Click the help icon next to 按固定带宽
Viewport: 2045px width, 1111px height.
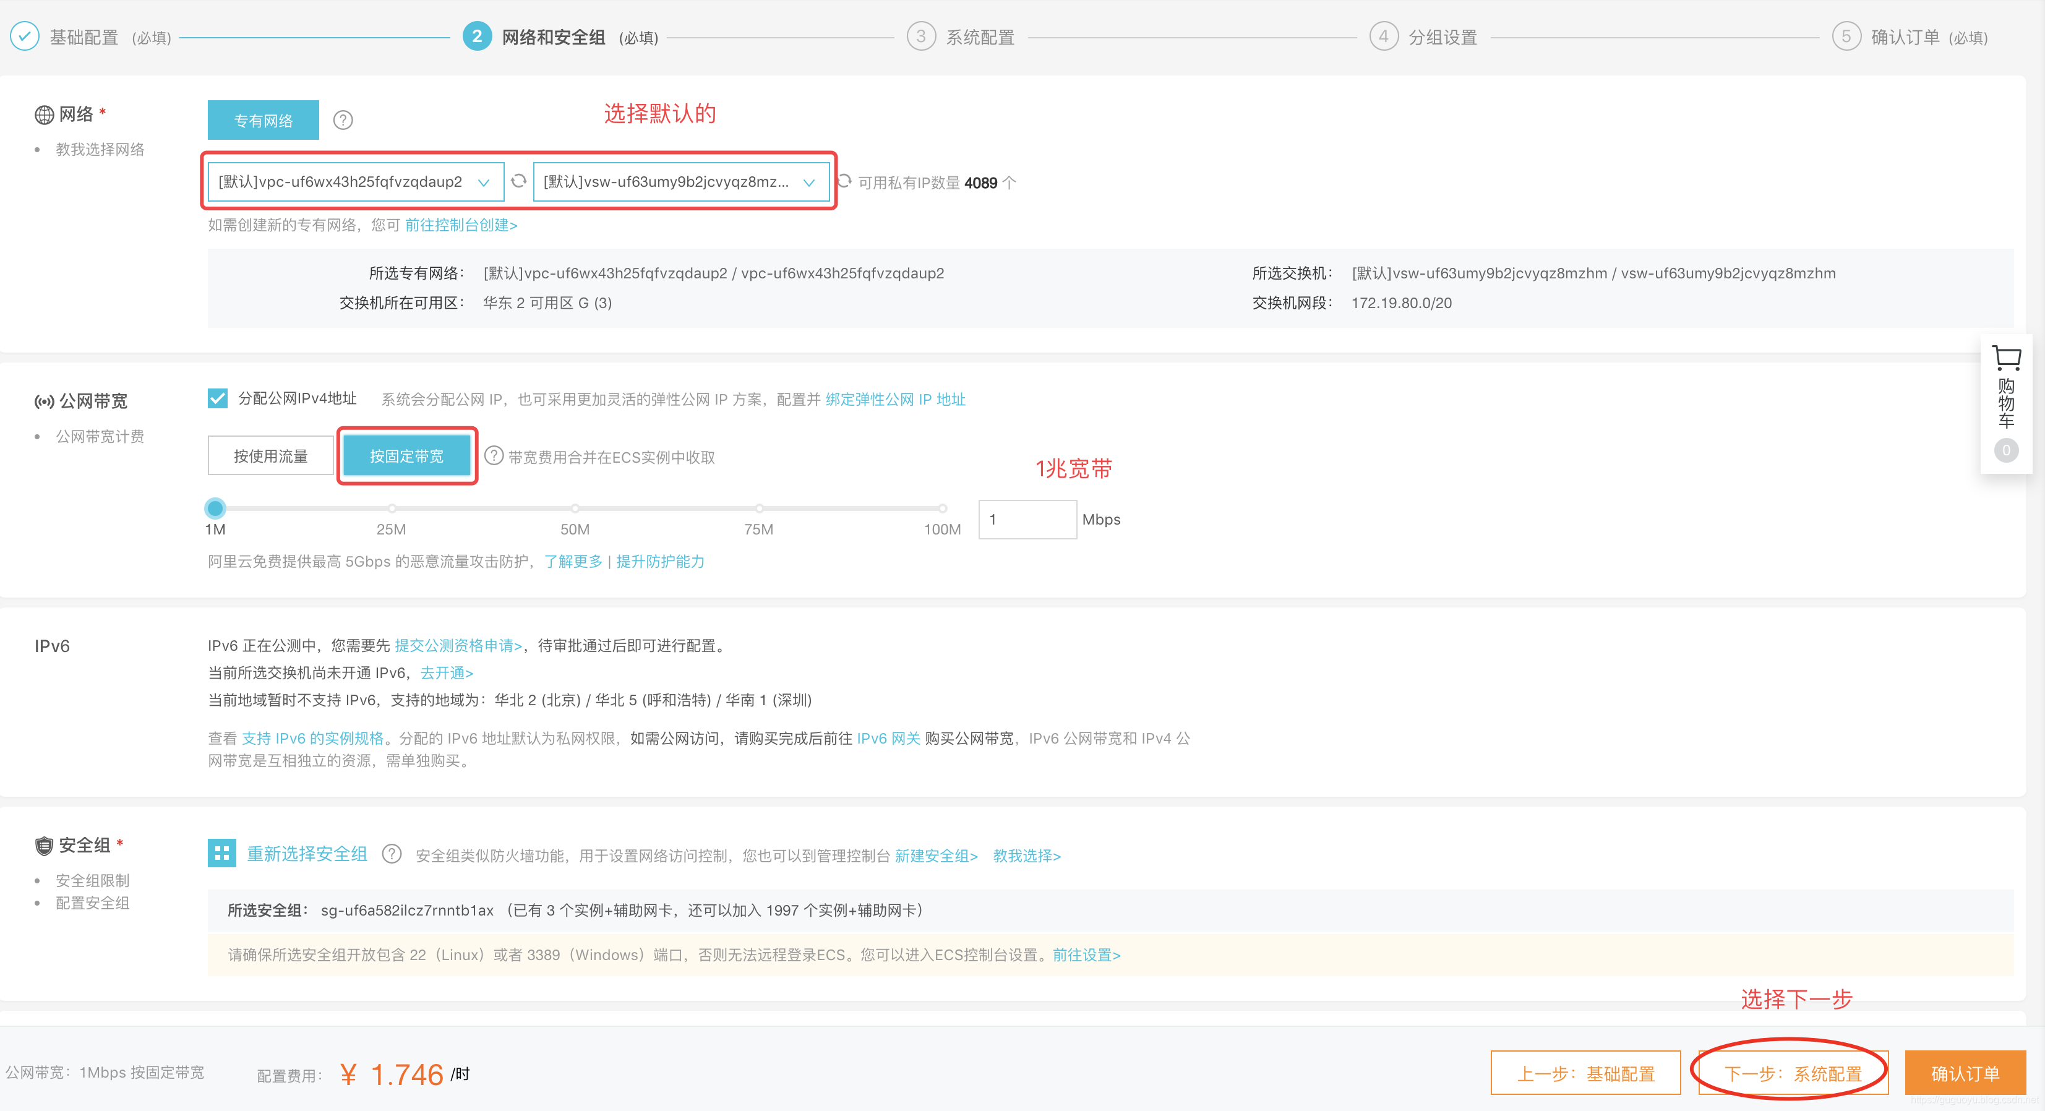(x=494, y=456)
